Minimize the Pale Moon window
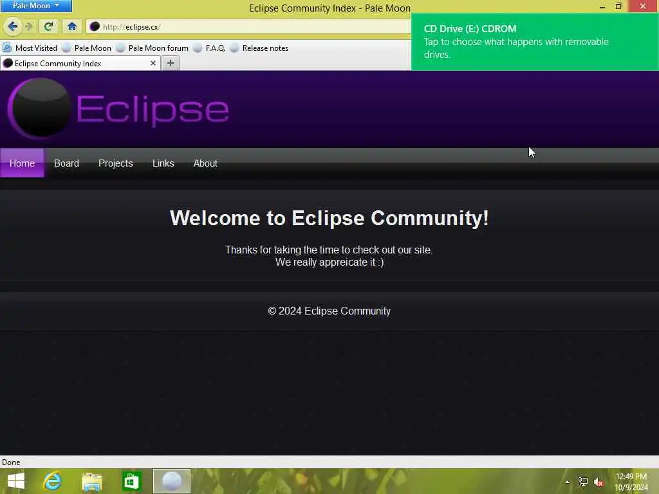Screen dimensions: 659x494 (x=602, y=6)
